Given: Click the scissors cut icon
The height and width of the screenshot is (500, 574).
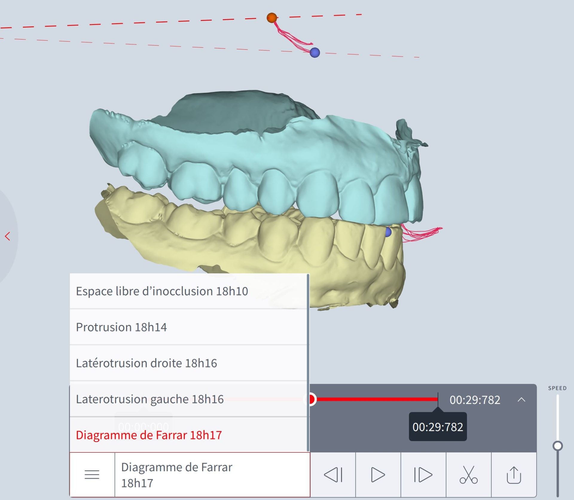Looking at the screenshot, I should (x=468, y=475).
